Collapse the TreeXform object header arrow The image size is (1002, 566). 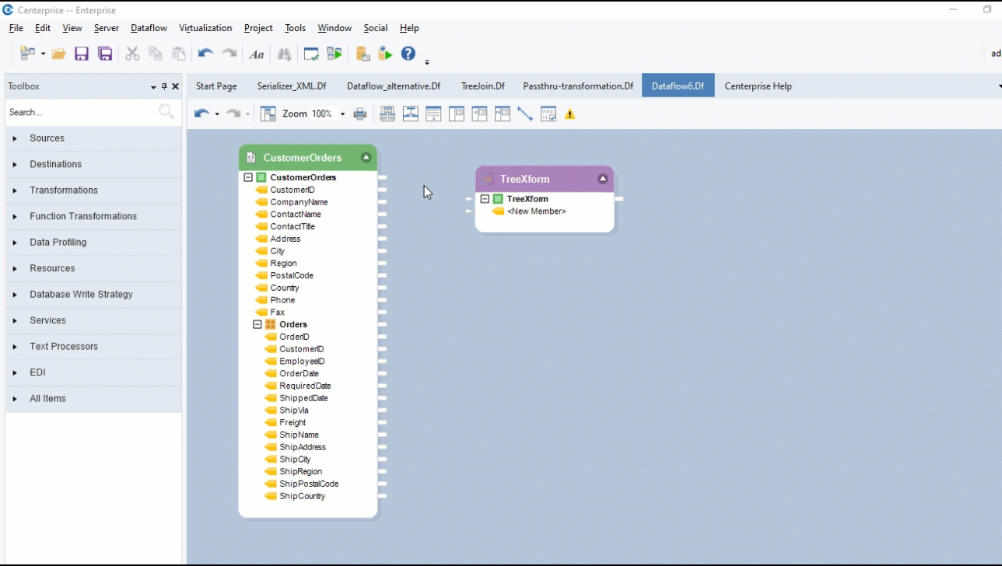tap(602, 179)
